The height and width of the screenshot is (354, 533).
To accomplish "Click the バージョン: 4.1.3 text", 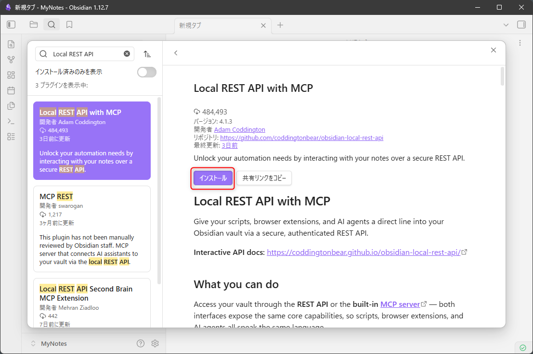I will (213, 122).
